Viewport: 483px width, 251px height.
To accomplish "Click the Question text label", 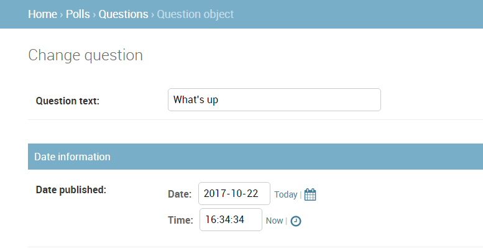I will (68, 101).
